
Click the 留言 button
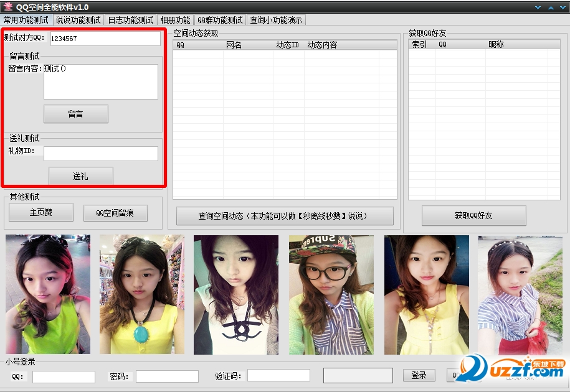75,114
